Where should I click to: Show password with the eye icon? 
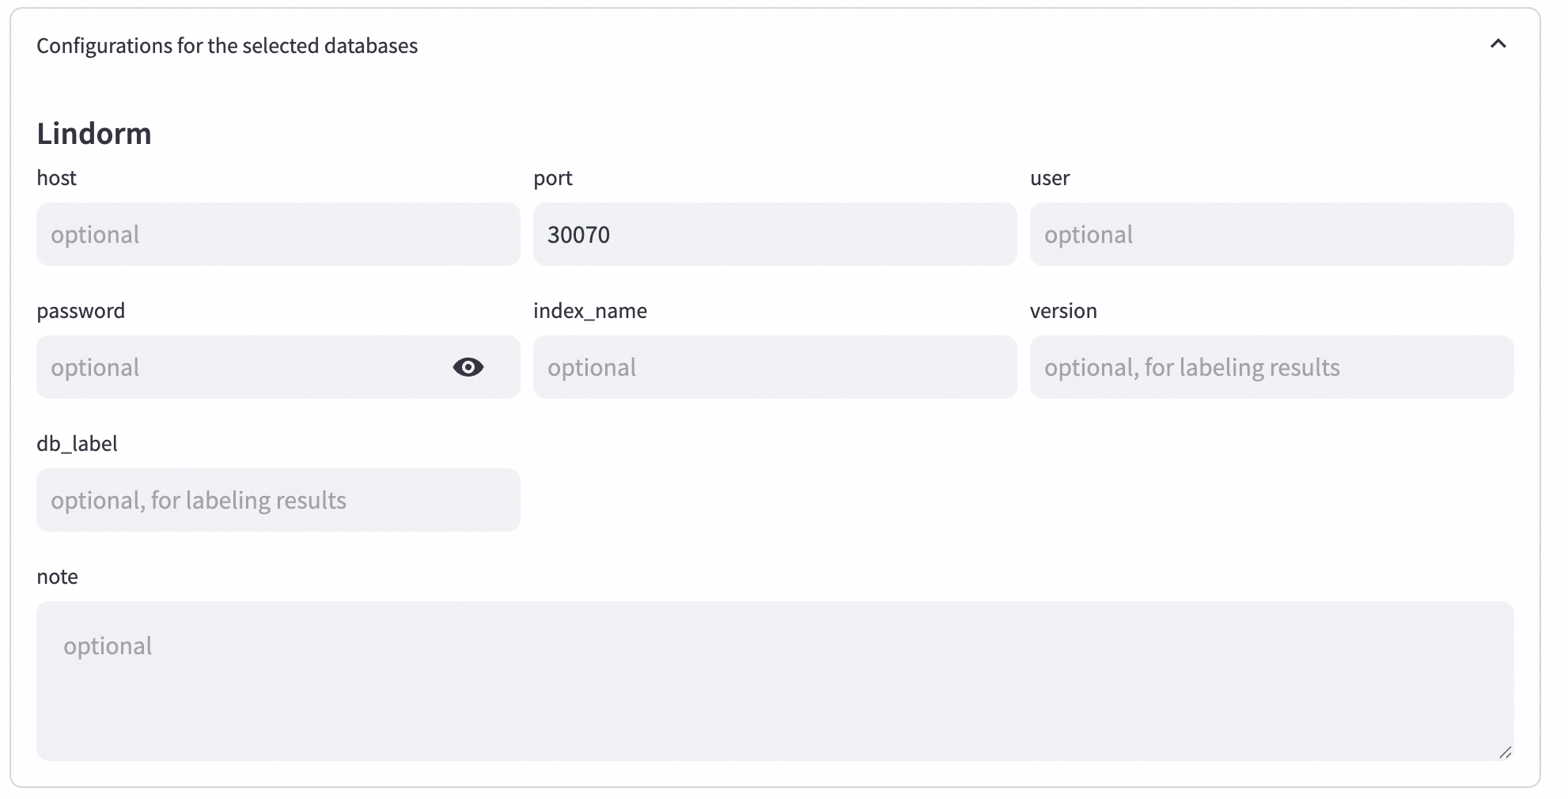click(468, 367)
